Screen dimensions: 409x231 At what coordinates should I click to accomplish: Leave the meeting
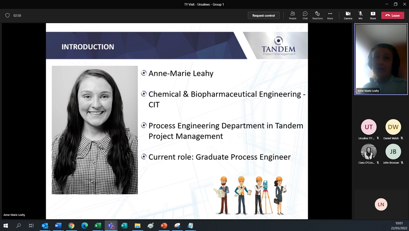(x=393, y=16)
